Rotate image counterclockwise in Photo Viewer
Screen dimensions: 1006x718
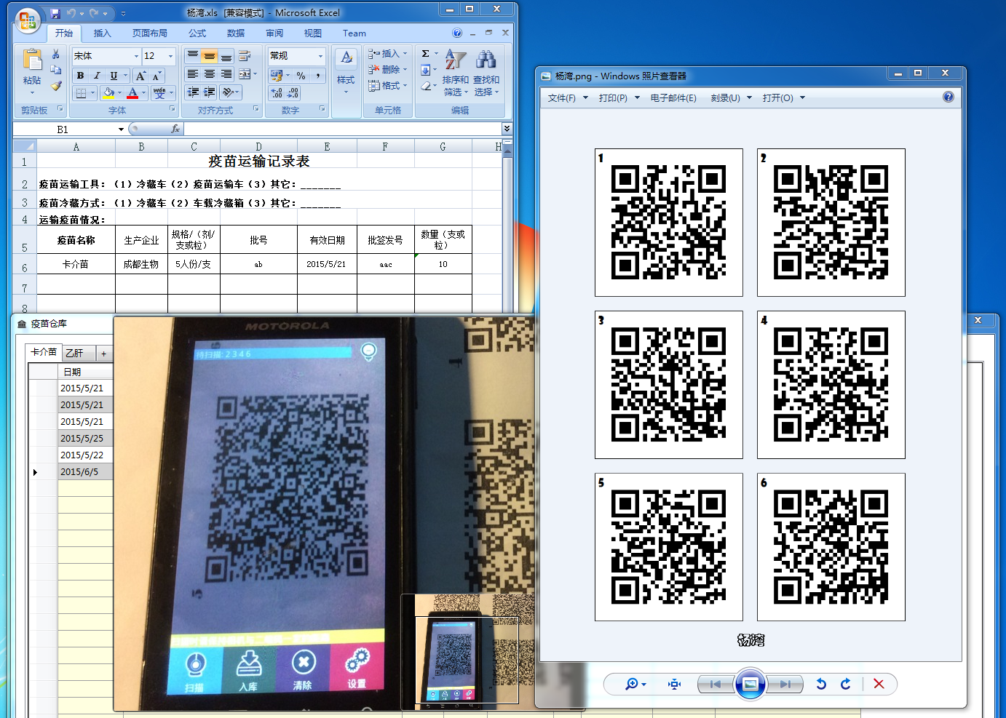tap(821, 684)
